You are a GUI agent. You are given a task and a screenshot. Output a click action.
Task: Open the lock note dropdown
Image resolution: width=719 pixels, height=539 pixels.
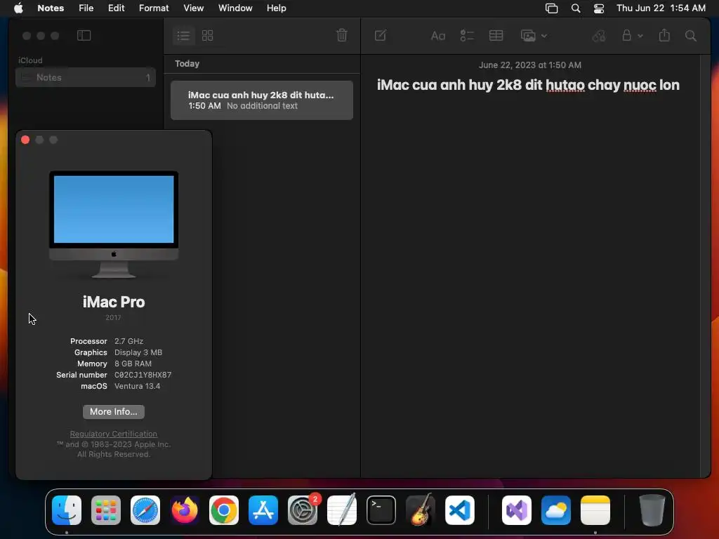pos(632,35)
